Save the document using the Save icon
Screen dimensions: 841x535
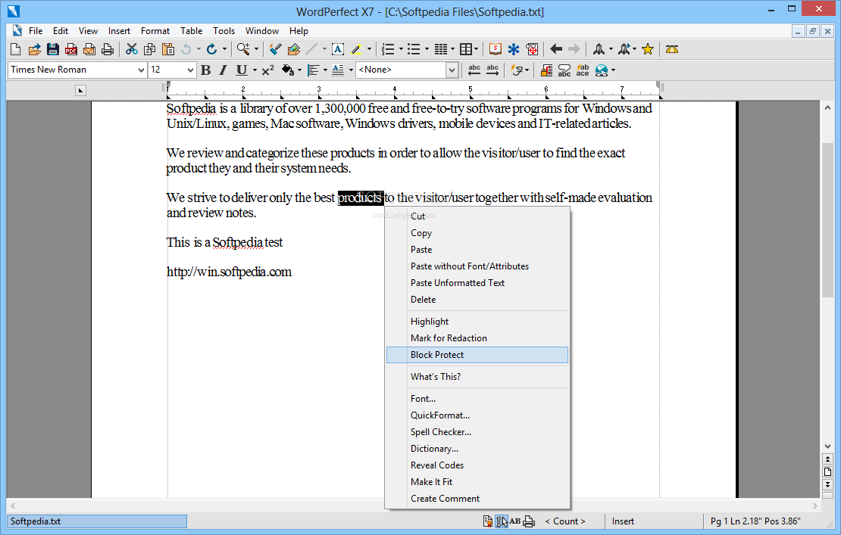tap(53, 48)
